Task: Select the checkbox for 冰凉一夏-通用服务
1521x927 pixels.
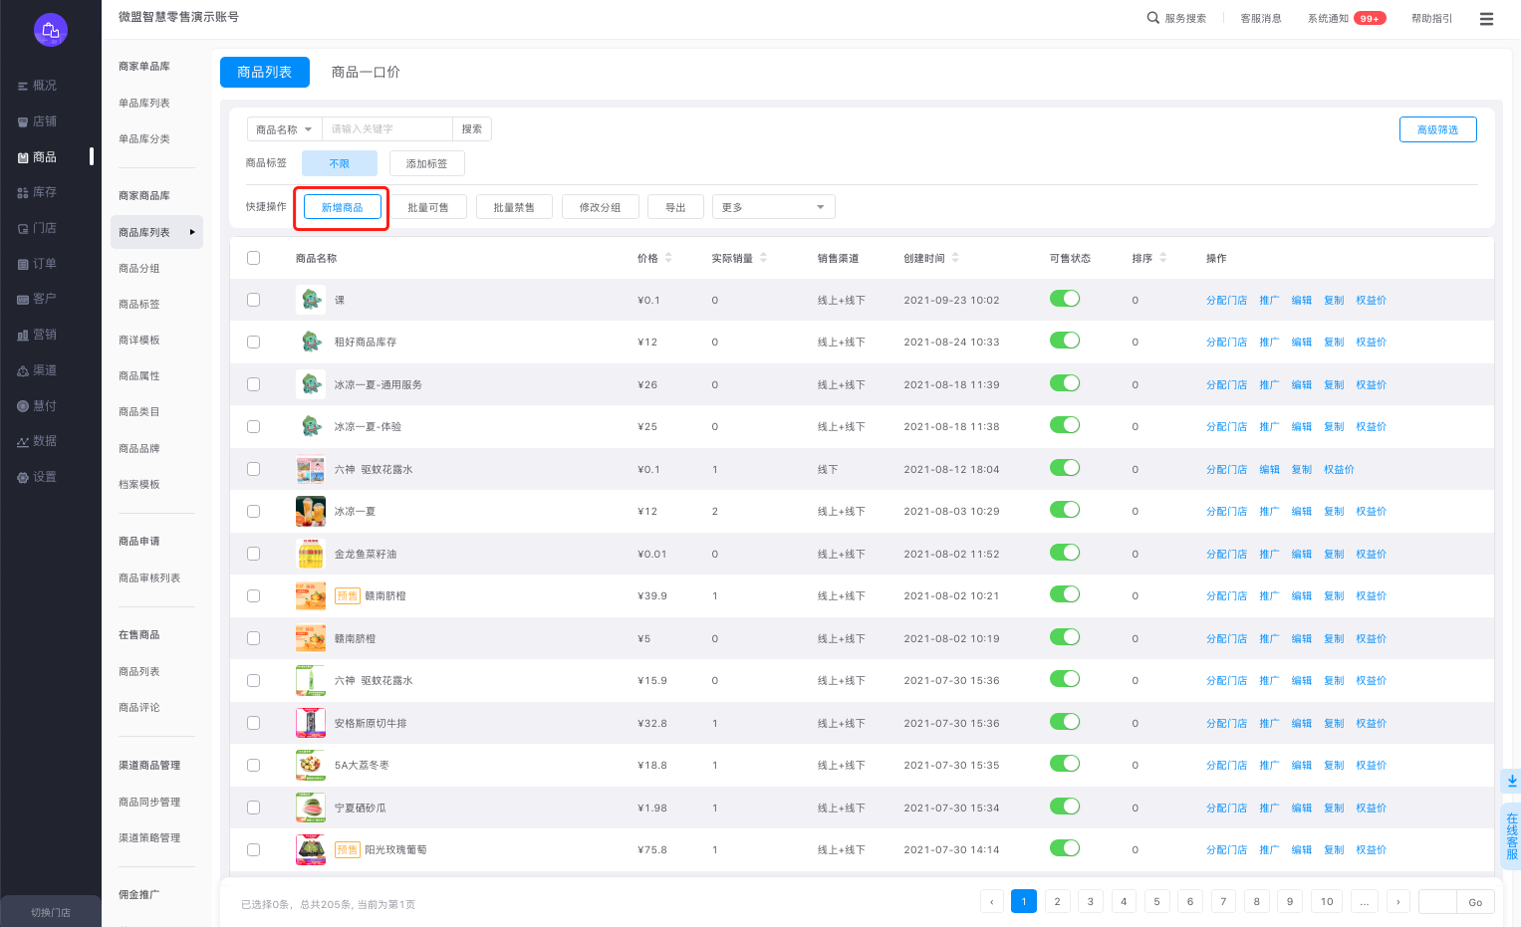Action: (253, 384)
